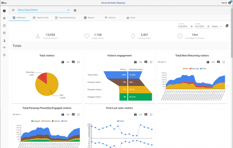The height and width of the screenshot is (148, 233).
Task: Expand Total/New/Returning visitors chart to fullscreen
Action: (224, 62)
